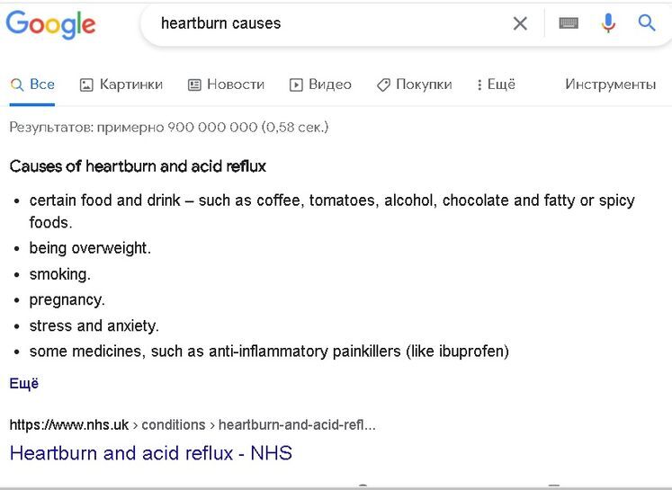Click the Покупки price tag icon
The image size is (672, 490).
[383, 85]
